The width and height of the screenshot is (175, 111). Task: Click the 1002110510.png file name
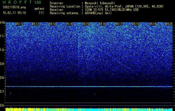pos(14,7)
